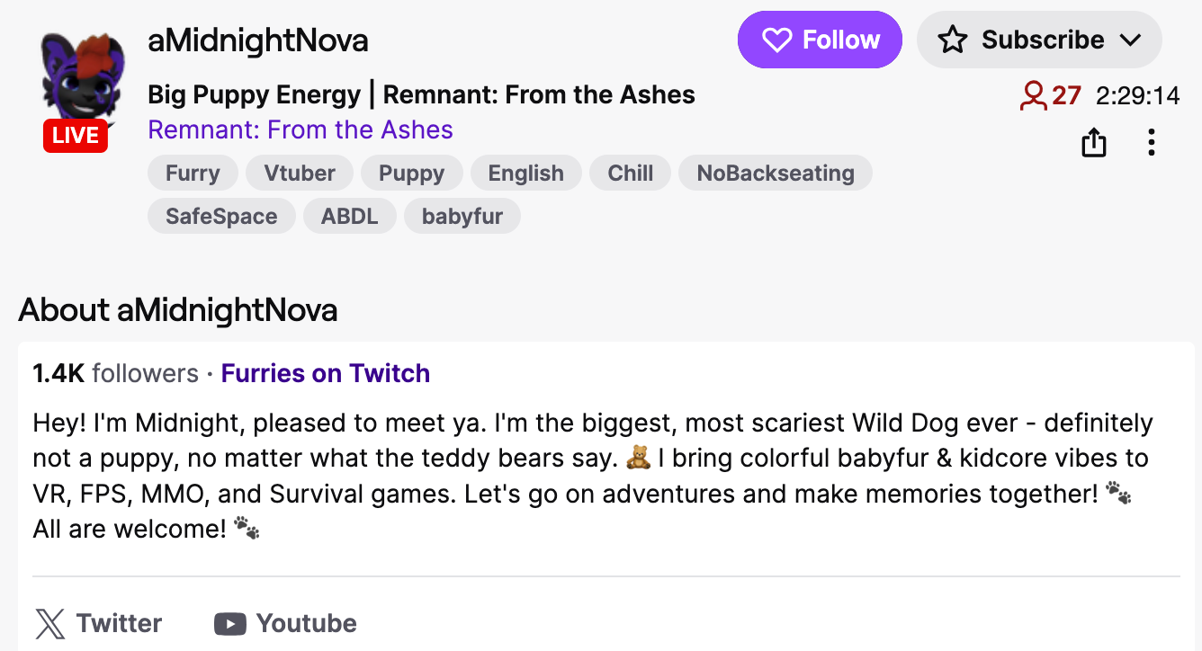
Task: Expand the Subscribe dropdown chevron
Action: tap(1130, 40)
